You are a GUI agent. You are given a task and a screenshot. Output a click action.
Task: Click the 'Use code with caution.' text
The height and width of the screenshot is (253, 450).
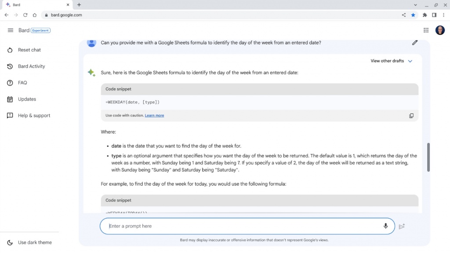[124, 116]
